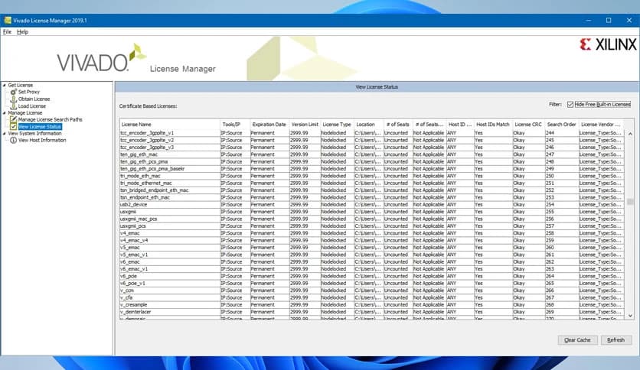Click the View License Status icon

[14, 127]
